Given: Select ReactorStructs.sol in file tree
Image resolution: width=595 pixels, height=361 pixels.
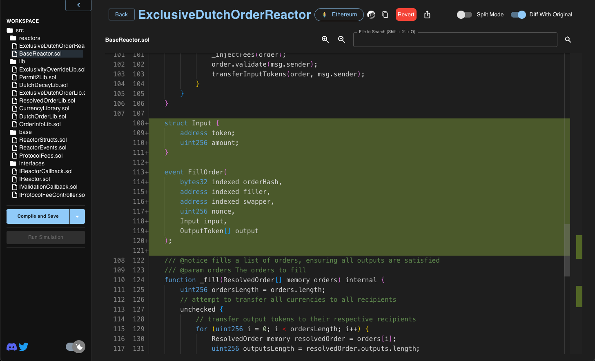Looking at the screenshot, I should tap(43, 140).
